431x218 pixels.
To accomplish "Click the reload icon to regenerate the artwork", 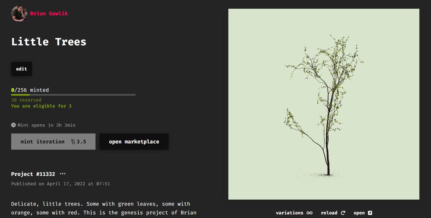I will tap(344, 212).
